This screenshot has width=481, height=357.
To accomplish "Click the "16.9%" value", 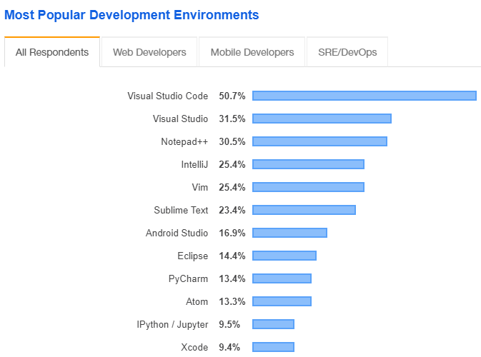I will [232, 233].
